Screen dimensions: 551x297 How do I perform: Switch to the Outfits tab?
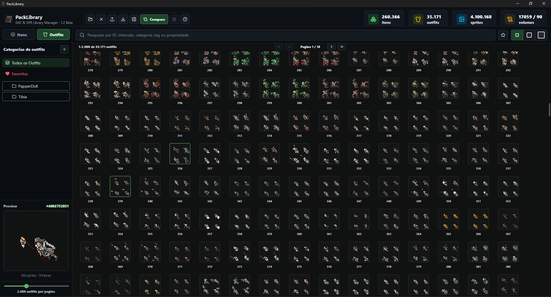pos(53,35)
